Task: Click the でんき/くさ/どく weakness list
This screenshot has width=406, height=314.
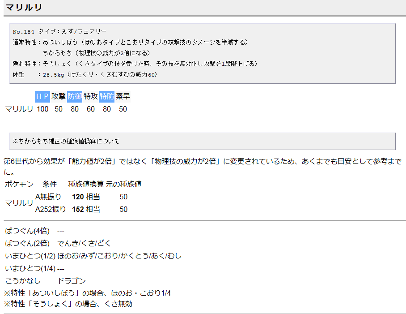Action: [x=84, y=243]
